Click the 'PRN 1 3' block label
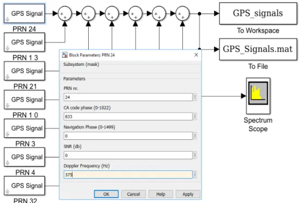Screen dimensions: 300x203 (25, 58)
